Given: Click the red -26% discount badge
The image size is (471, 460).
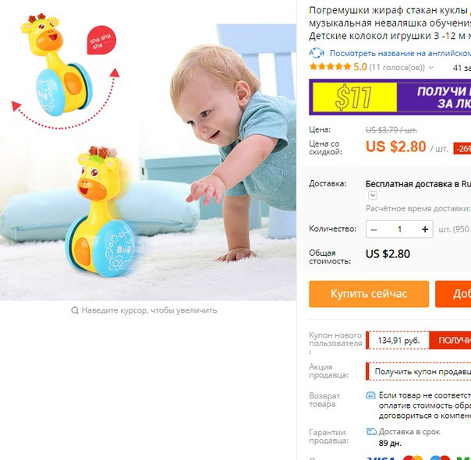Looking at the screenshot, I should pos(462,149).
